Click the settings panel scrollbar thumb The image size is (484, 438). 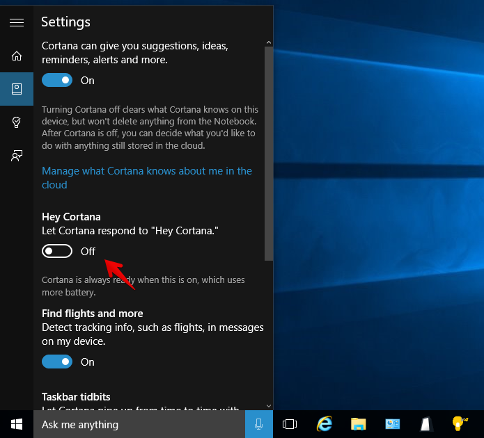point(269,154)
